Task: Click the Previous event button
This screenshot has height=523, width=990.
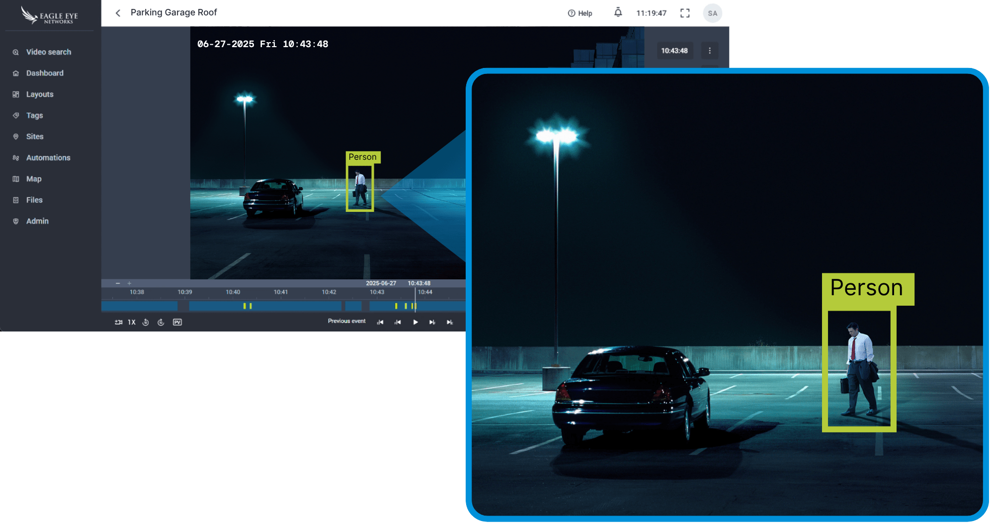Action: 346,321
